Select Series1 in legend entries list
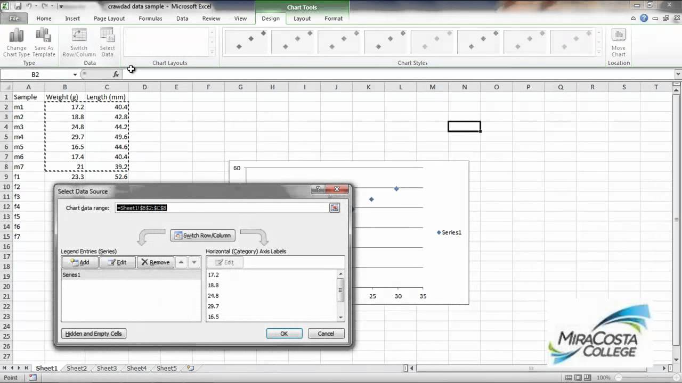 pyautogui.click(x=131, y=275)
